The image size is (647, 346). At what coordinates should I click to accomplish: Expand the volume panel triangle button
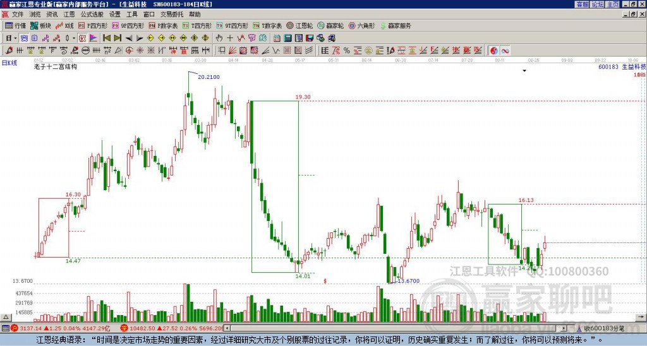coord(5,318)
